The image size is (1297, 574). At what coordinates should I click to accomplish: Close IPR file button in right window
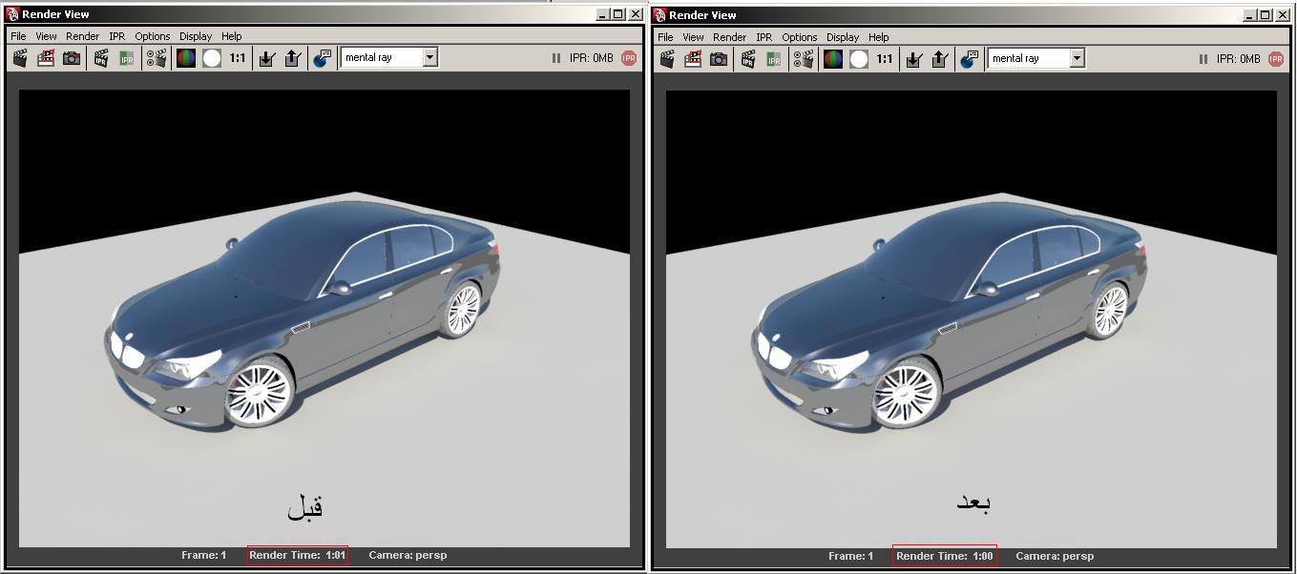point(1276,58)
